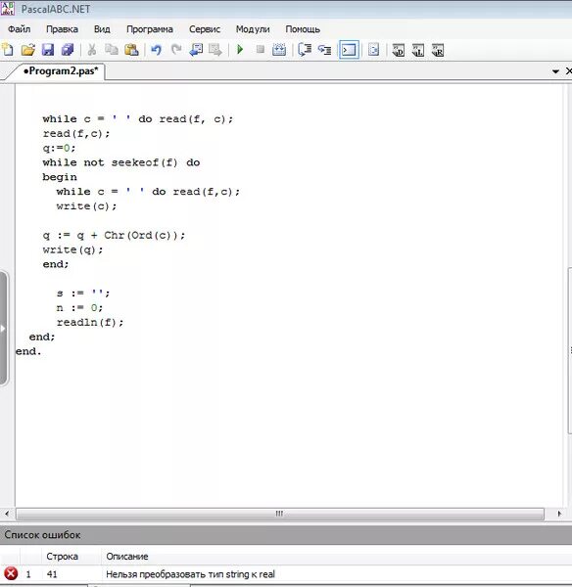This screenshot has height=587, width=572.
Task: Click code line 'while not seekeof(f) do'
Action: pyautogui.click(x=121, y=162)
